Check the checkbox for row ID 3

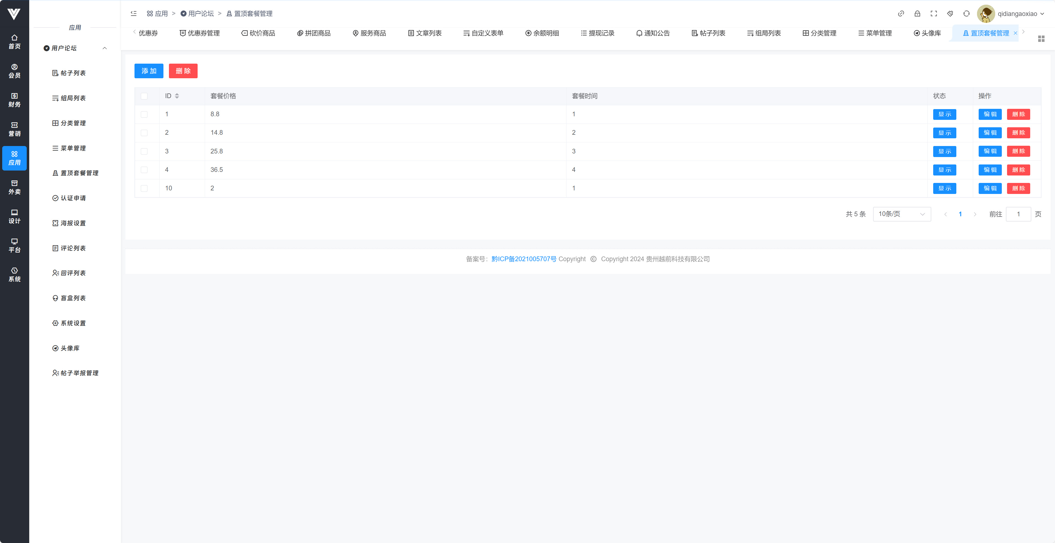pos(144,151)
